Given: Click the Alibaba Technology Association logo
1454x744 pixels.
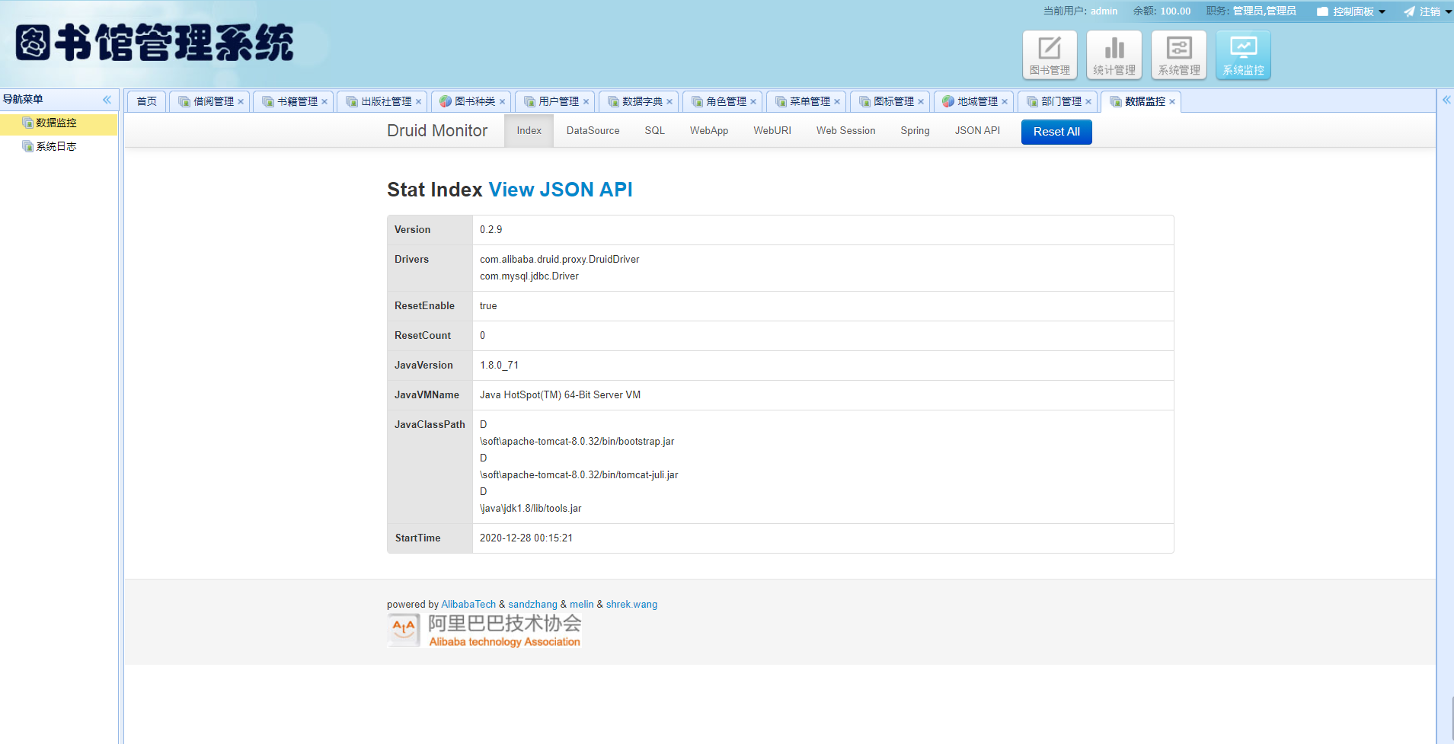Looking at the screenshot, I should coord(484,630).
